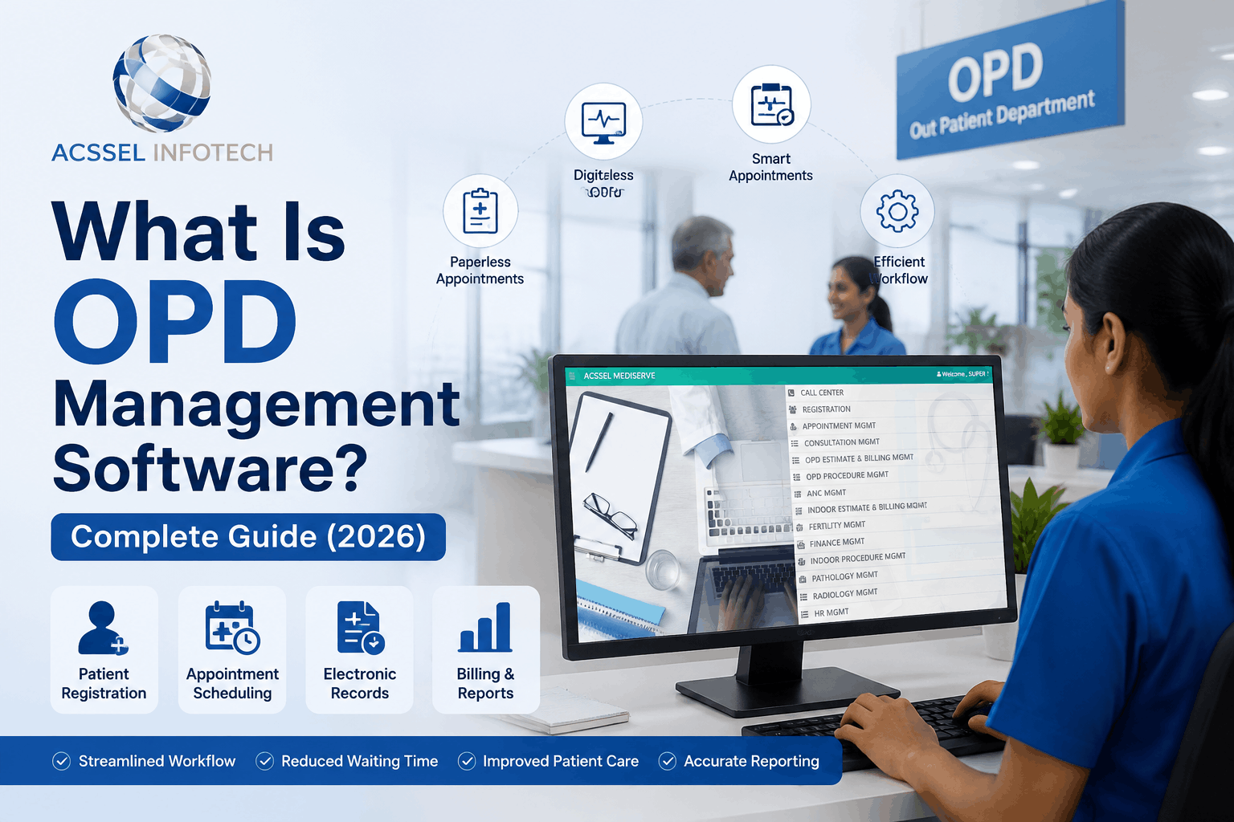Open CONSULTATION MGMT in the Mediserve menu
Viewport: 1234px width, 822px height.
(842, 442)
